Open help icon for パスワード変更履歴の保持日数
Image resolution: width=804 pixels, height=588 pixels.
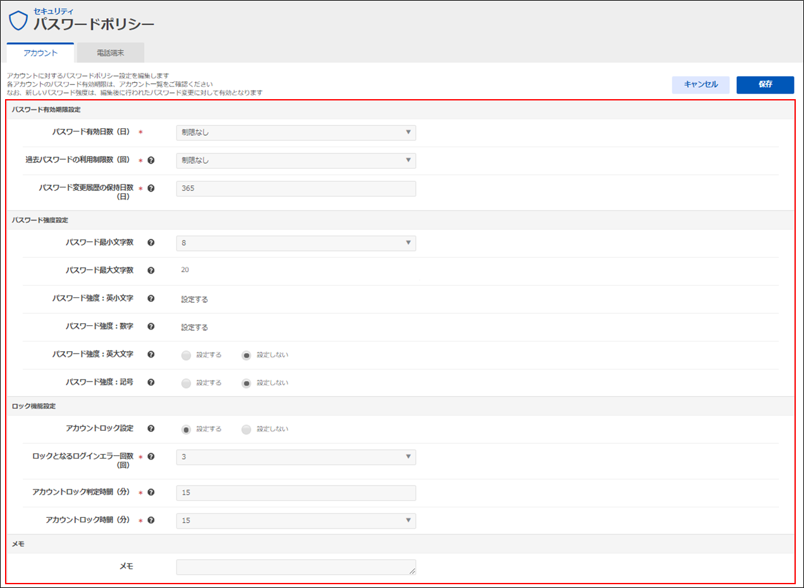[151, 188]
